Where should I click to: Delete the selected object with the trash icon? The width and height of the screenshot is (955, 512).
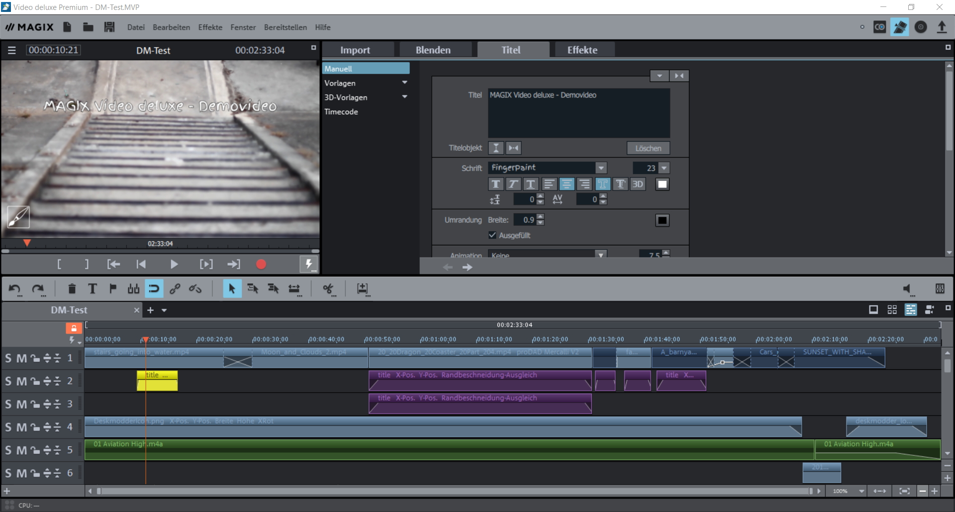click(x=72, y=289)
